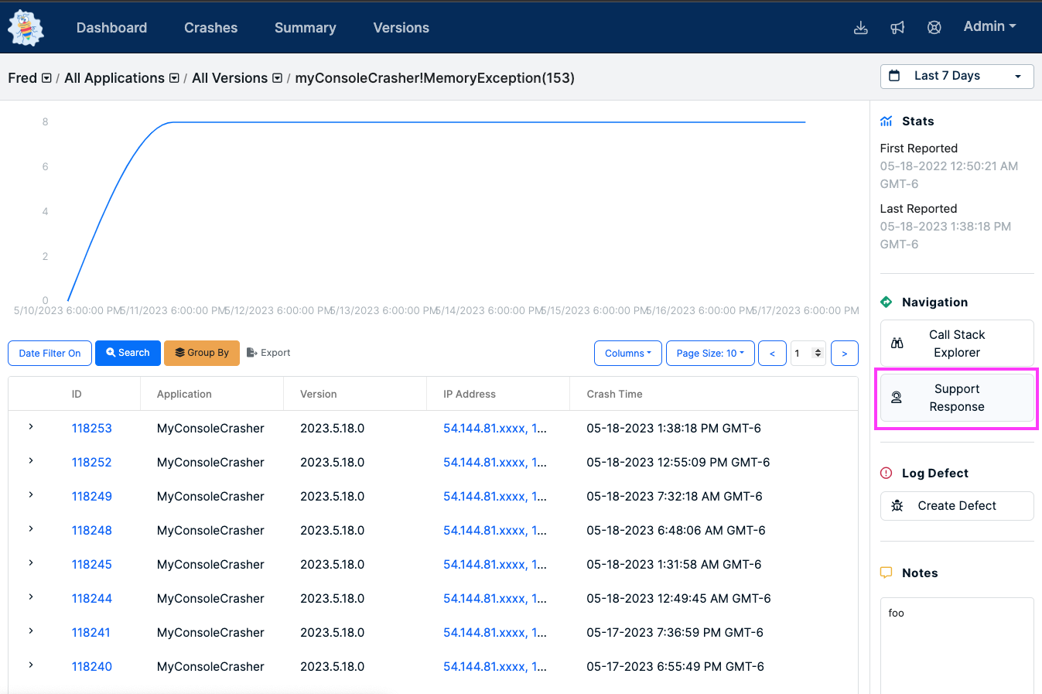Click the BugSplat bee logo
The width and height of the screenshot is (1042, 694).
coord(26,28)
